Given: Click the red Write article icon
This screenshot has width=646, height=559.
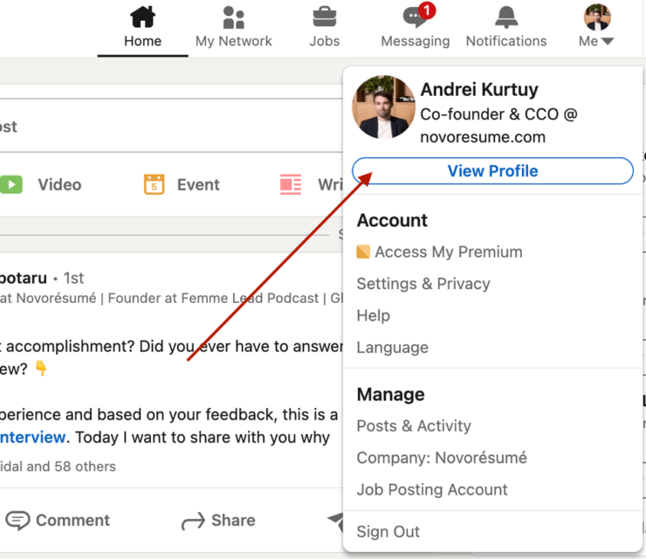Looking at the screenshot, I should pos(291,184).
